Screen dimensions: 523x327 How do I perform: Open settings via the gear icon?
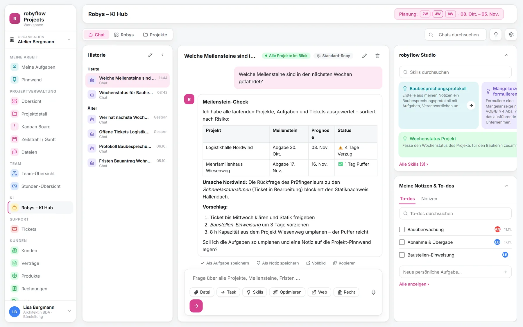pyautogui.click(x=511, y=35)
